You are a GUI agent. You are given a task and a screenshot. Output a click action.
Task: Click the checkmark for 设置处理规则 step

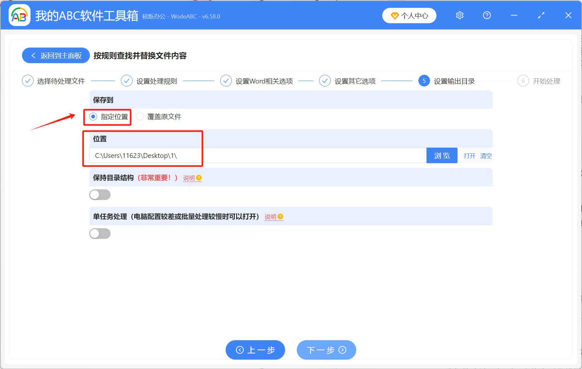(x=127, y=81)
